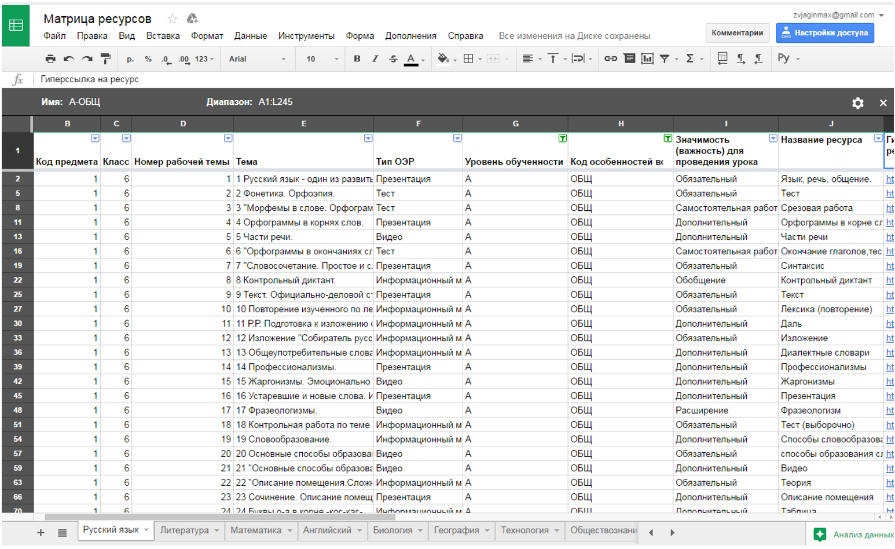Screen dimensions: 895x549
Task: Open active filter dropdown on Уровень обученности
Action: click(562, 138)
